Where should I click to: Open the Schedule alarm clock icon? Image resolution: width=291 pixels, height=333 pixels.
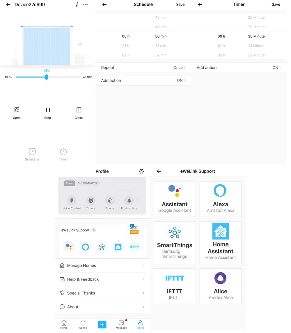pos(32,152)
